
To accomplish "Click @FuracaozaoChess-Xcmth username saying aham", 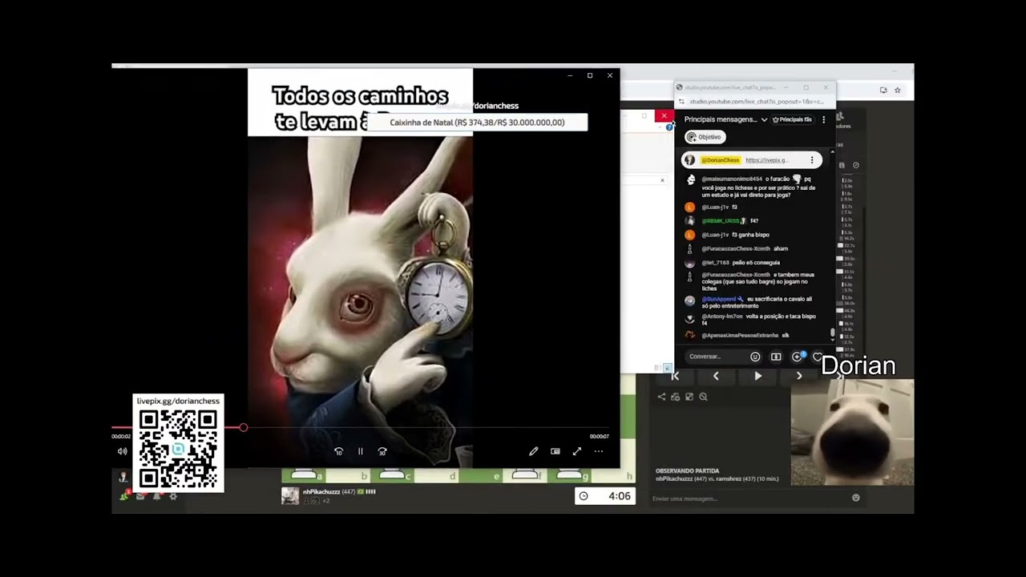I will (736, 248).
